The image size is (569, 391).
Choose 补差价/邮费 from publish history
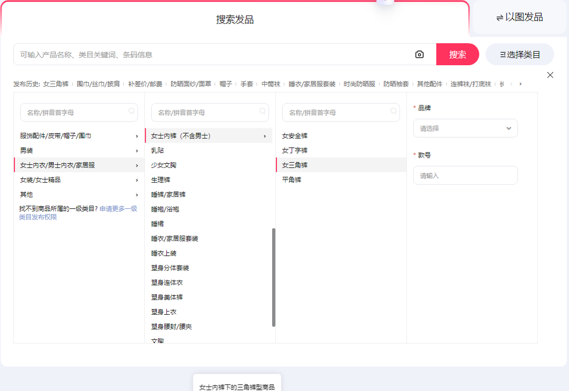pos(145,84)
